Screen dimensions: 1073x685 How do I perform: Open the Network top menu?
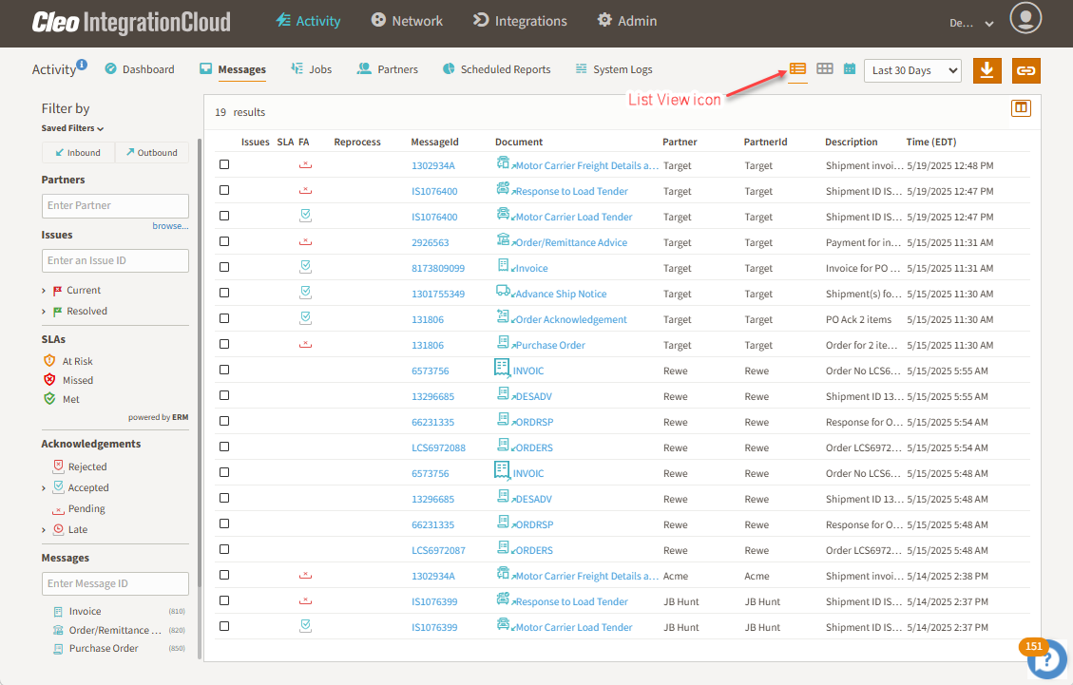pyautogui.click(x=407, y=21)
